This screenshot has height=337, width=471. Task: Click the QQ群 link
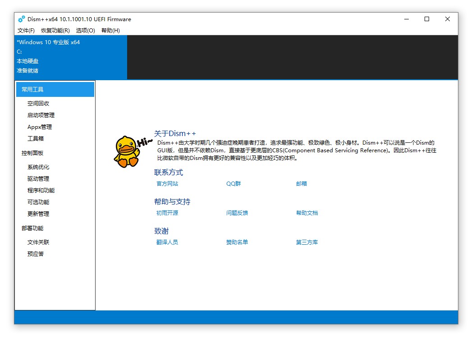point(233,183)
